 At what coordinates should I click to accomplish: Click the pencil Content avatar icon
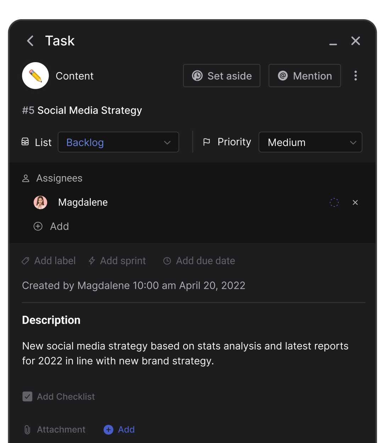tap(35, 76)
